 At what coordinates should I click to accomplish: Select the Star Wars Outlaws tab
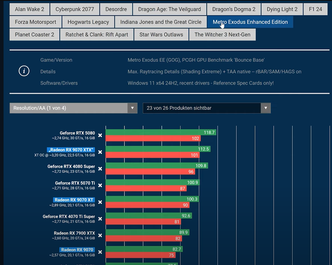[x=161, y=35]
